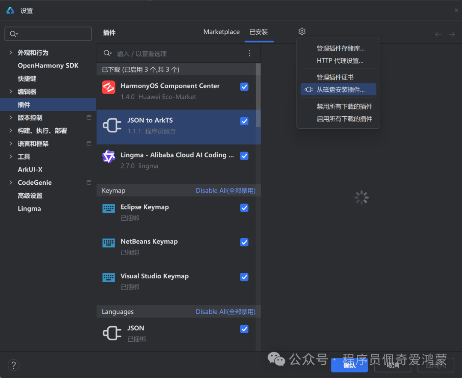
Task: Disable the HarmonyOS Component Center plugin checkbox
Action: [x=244, y=87]
